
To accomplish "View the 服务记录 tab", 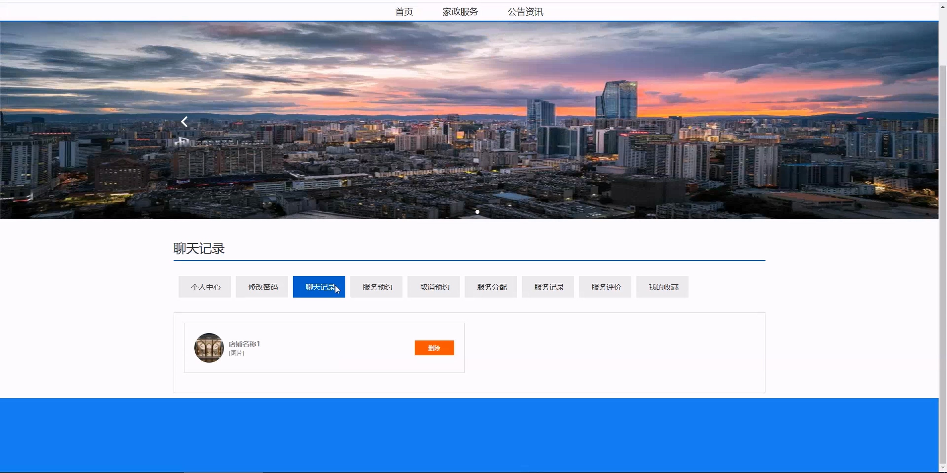I will (548, 287).
